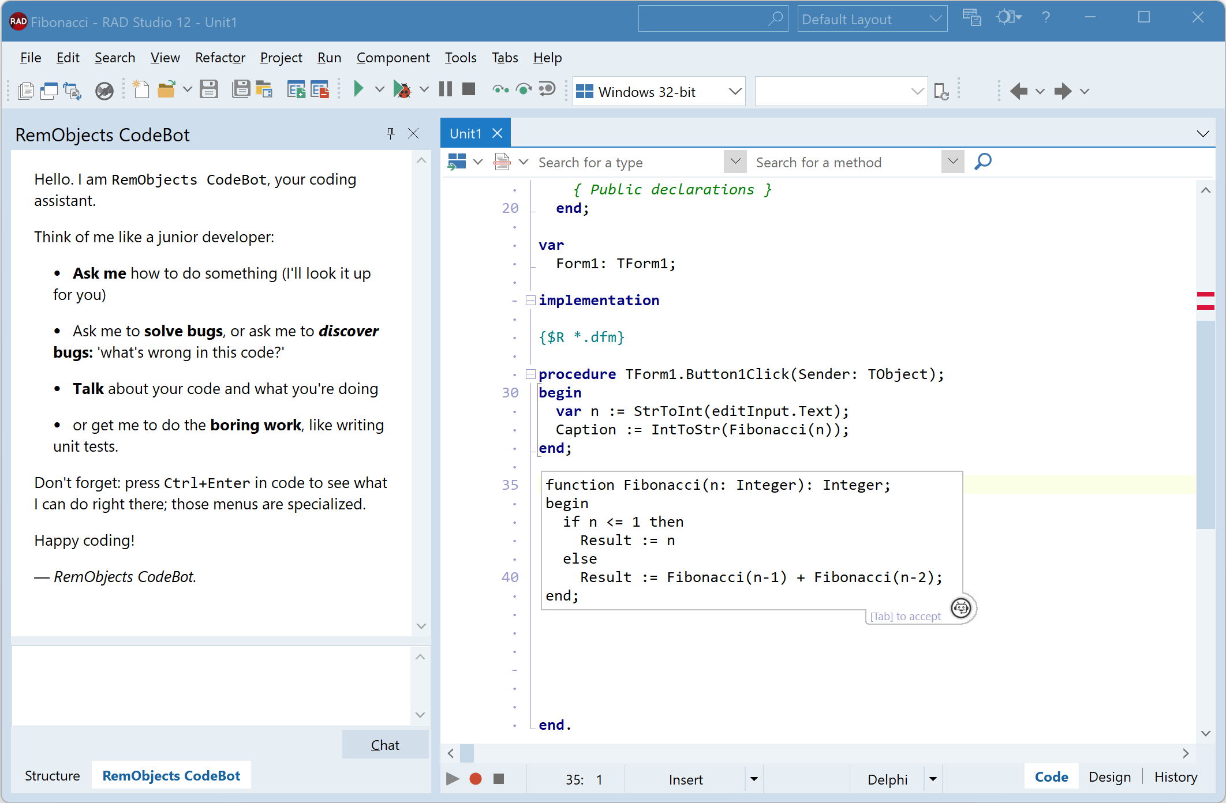Create a new item with New icon
This screenshot has height=803, width=1226.
(x=141, y=90)
